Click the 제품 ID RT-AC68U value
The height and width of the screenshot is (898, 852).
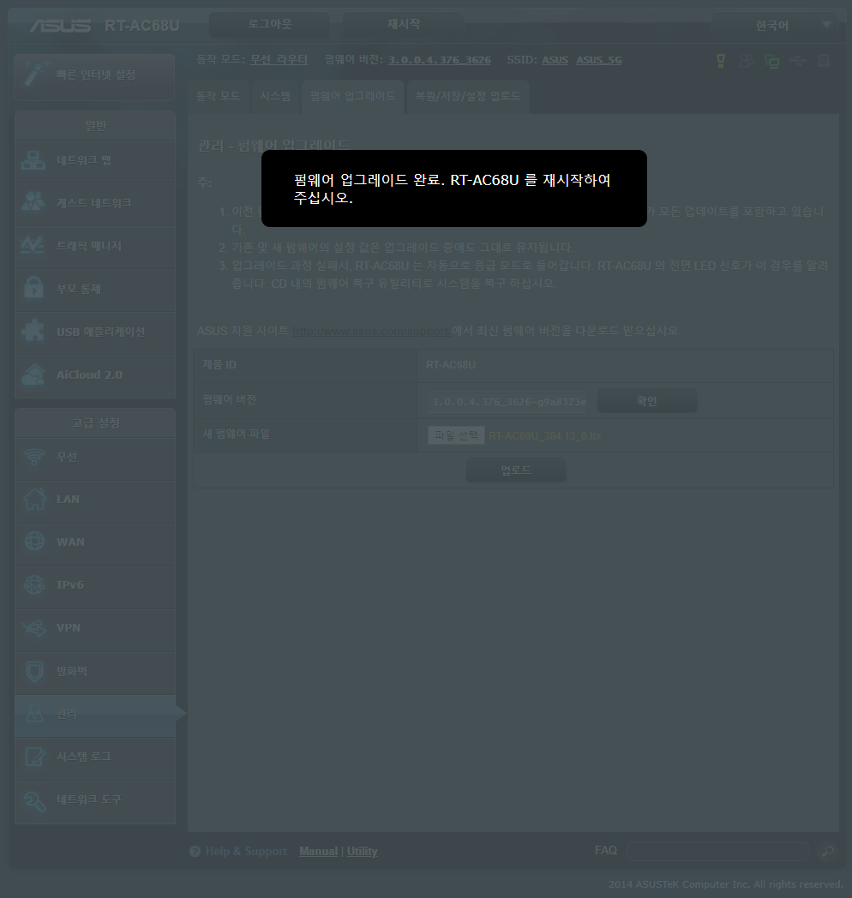coord(450,365)
